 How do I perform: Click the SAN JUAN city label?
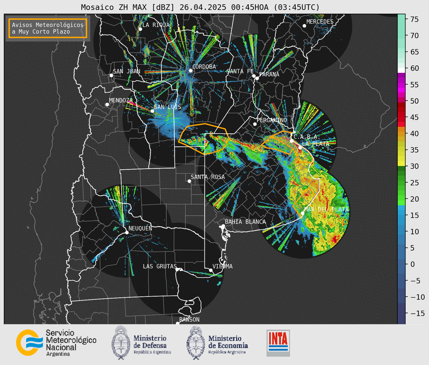tap(126, 71)
